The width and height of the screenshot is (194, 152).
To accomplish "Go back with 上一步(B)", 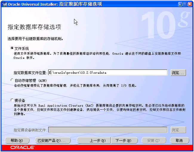I will point(94,140).
